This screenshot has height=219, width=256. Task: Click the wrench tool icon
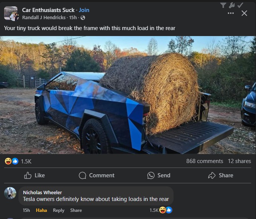[232, 5]
